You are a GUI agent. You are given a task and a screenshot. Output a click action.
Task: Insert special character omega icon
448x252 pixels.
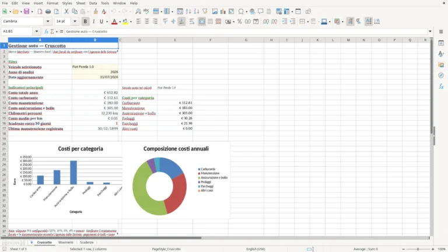pos(241,12)
